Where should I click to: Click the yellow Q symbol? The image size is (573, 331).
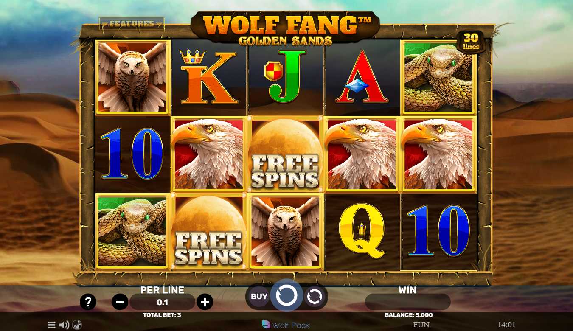tap(362, 231)
